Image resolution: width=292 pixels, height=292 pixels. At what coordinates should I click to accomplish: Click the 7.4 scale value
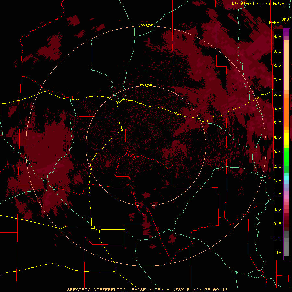(277, 80)
